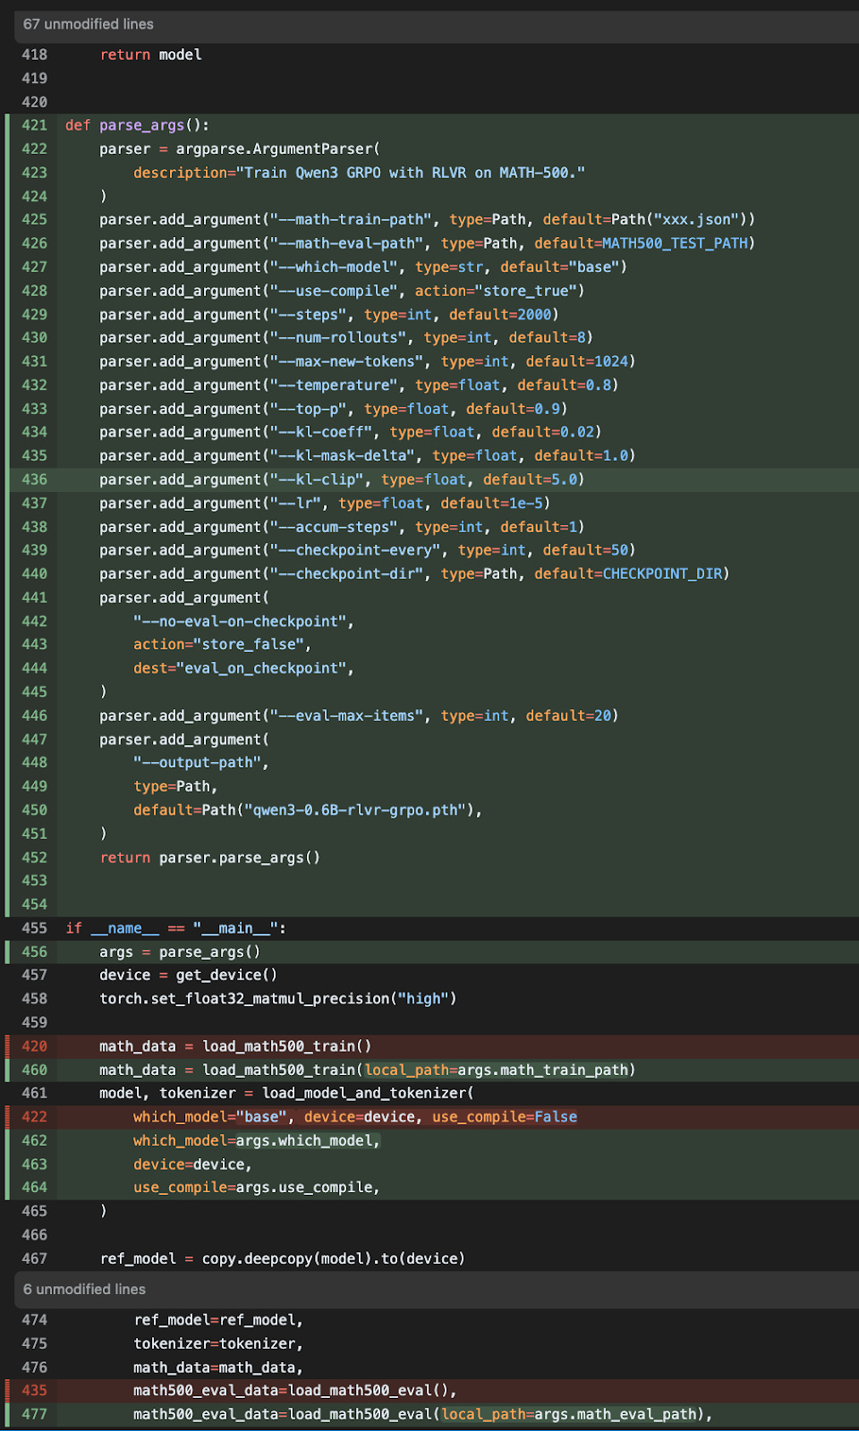This screenshot has height=1431, width=859.
Task: Click added "use_compile=args.use_compile," line
Action: tap(257, 1187)
